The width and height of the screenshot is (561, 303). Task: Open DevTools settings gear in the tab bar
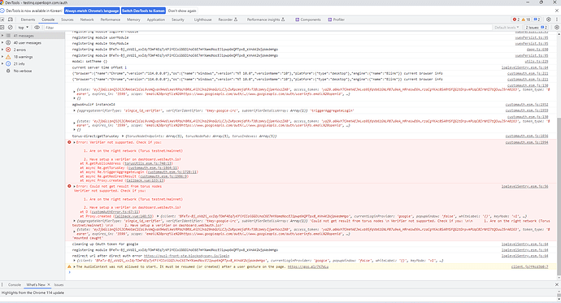pyautogui.click(x=549, y=19)
